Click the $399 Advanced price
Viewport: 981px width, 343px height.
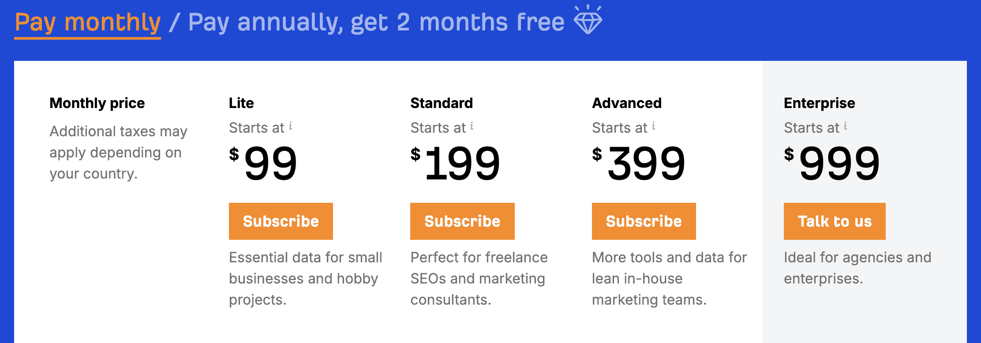[x=639, y=164]
